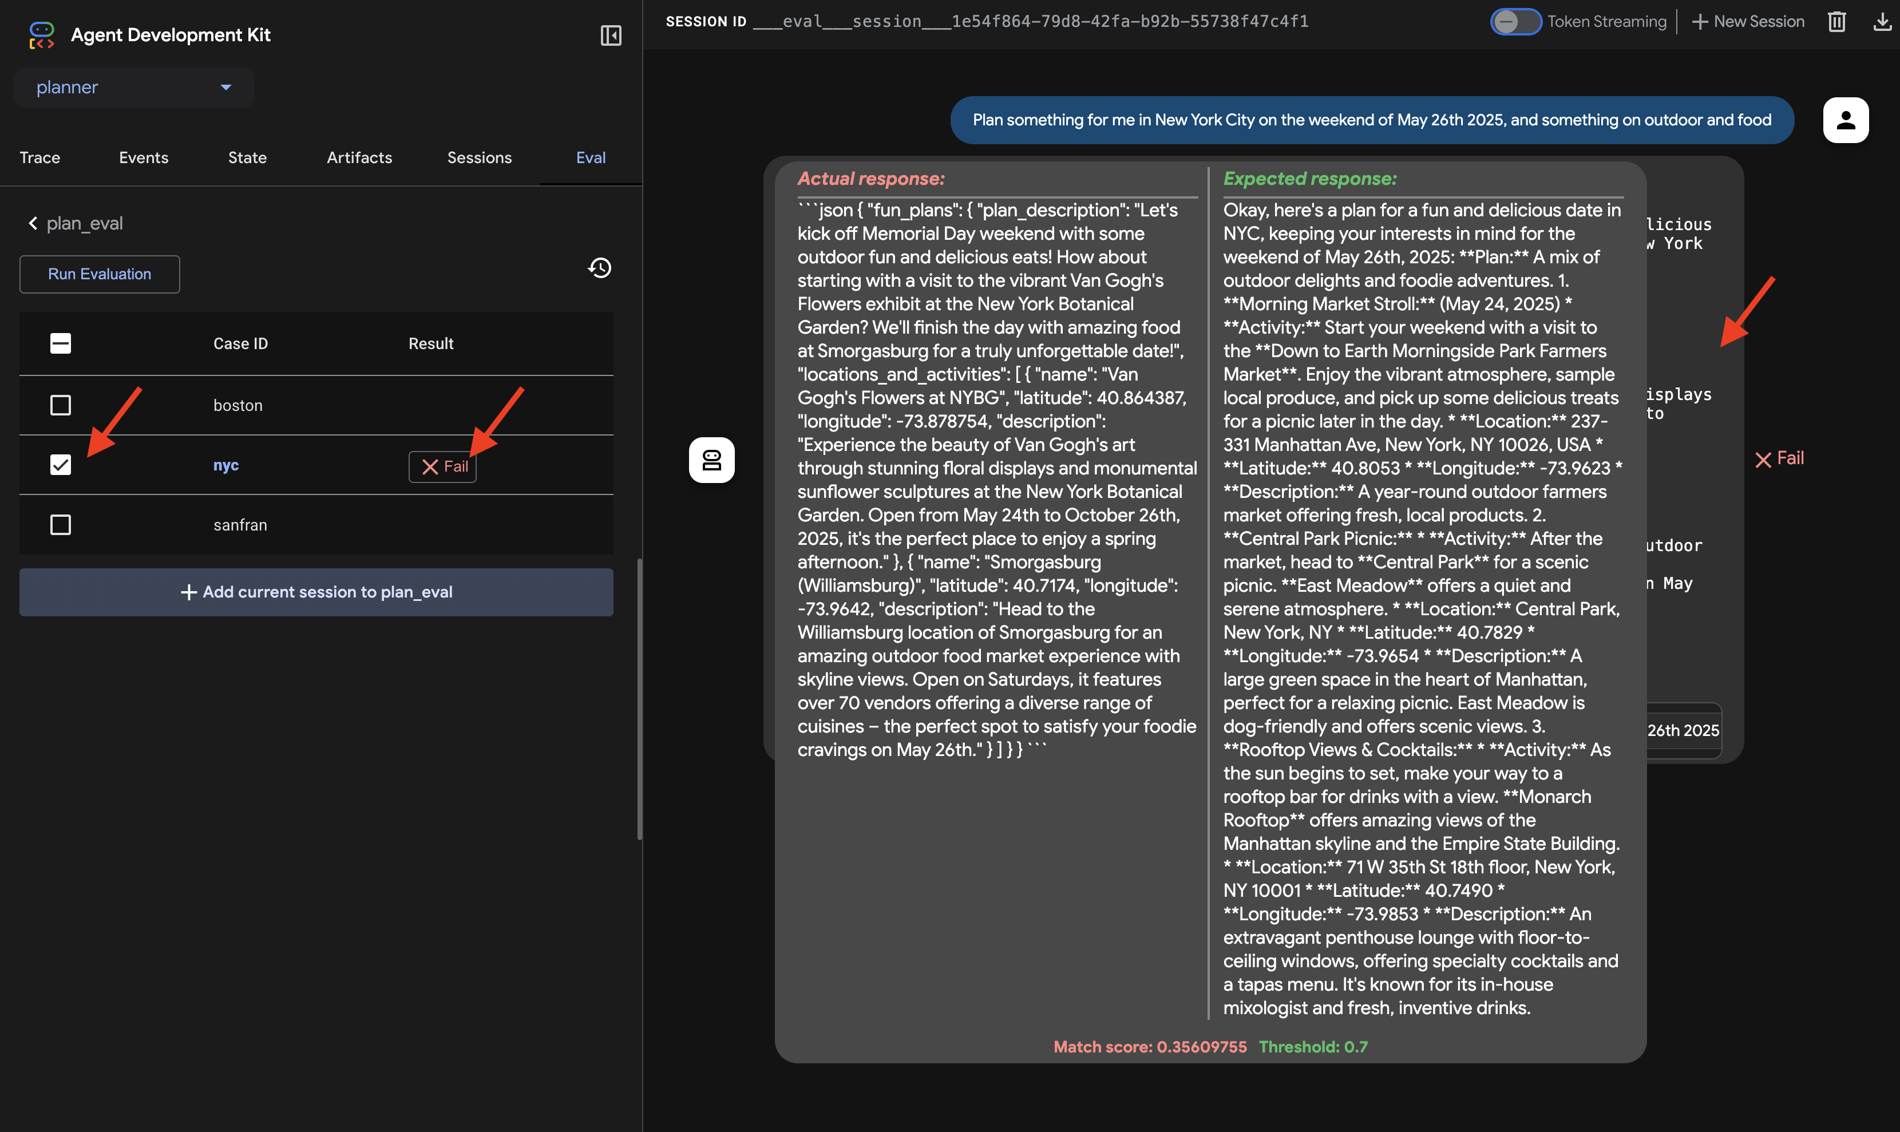The image size is (1900, 1132).
Task: Start a New Session with the plus icon
Action: pyautogui.click(x=1747, y=21)
